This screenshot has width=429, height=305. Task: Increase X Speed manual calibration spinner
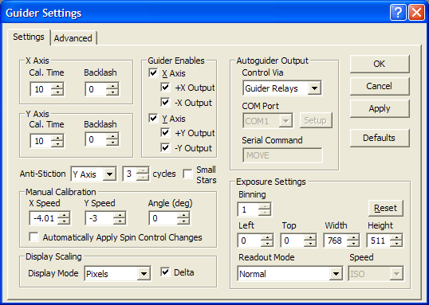tap(65, 215)
